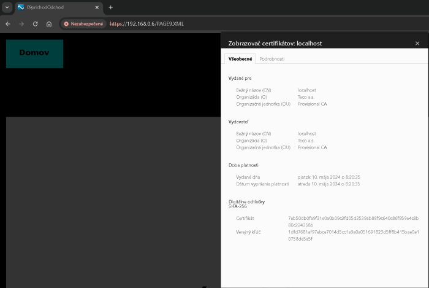Click the Vydané dňa issue date value

(x=328, y=177)
